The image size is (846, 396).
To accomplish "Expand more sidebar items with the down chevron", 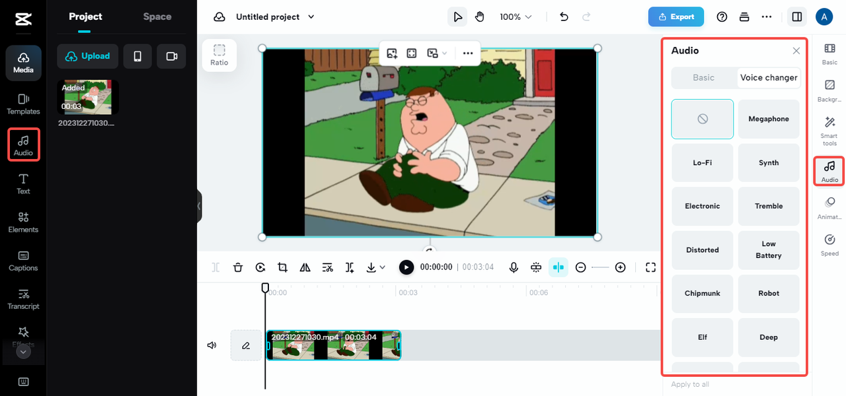I will [x=23, y=352].
